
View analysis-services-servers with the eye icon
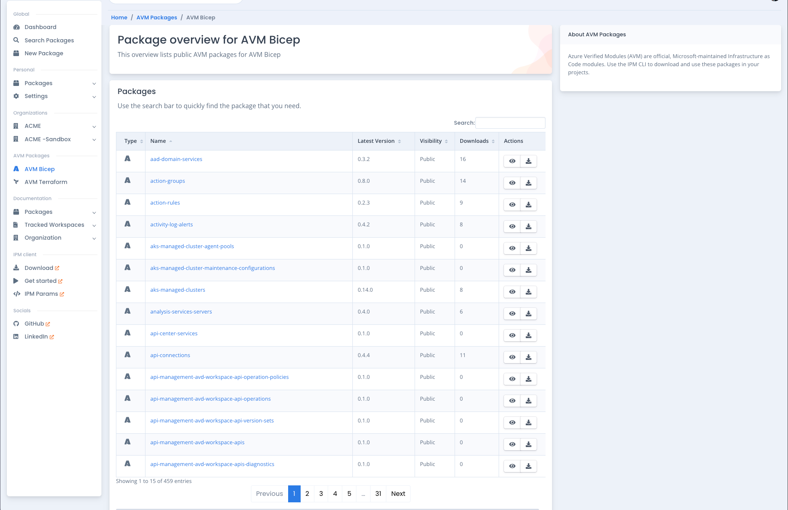click(x=512, y=314)
